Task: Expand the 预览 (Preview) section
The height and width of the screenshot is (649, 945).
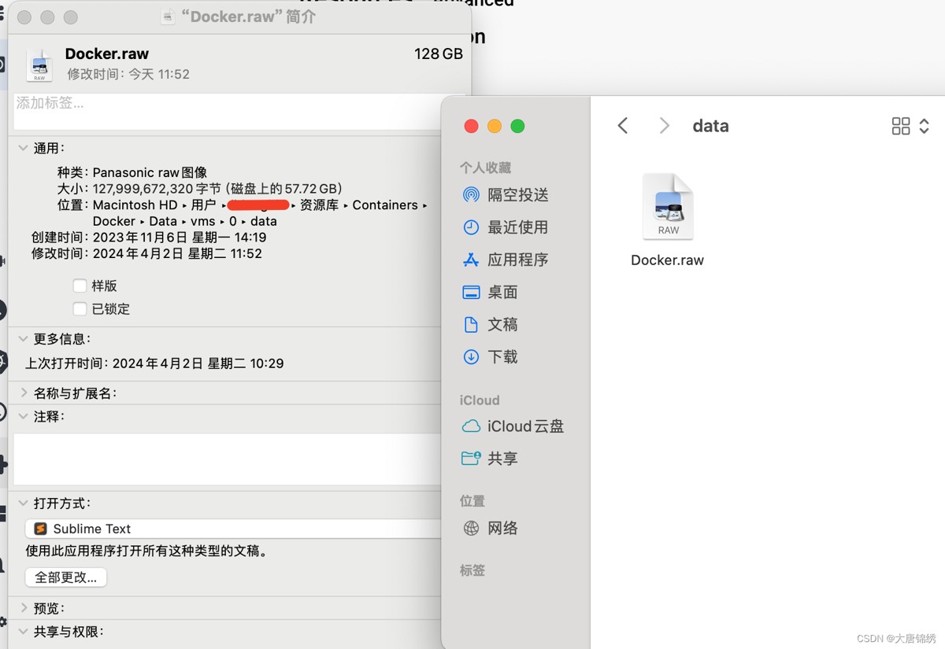Action: pyautogui.click(x=24, y=608)
